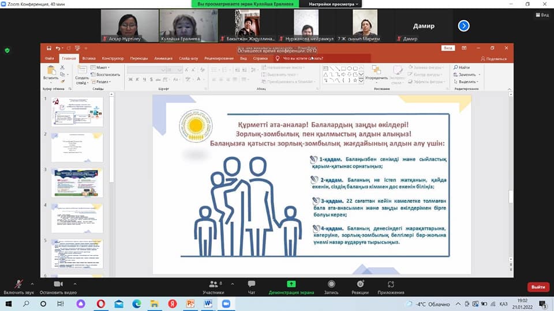The width and height of the screenshot is (554, 311).
Task: Open the Чат chat panel
Action: pos(251,285)
